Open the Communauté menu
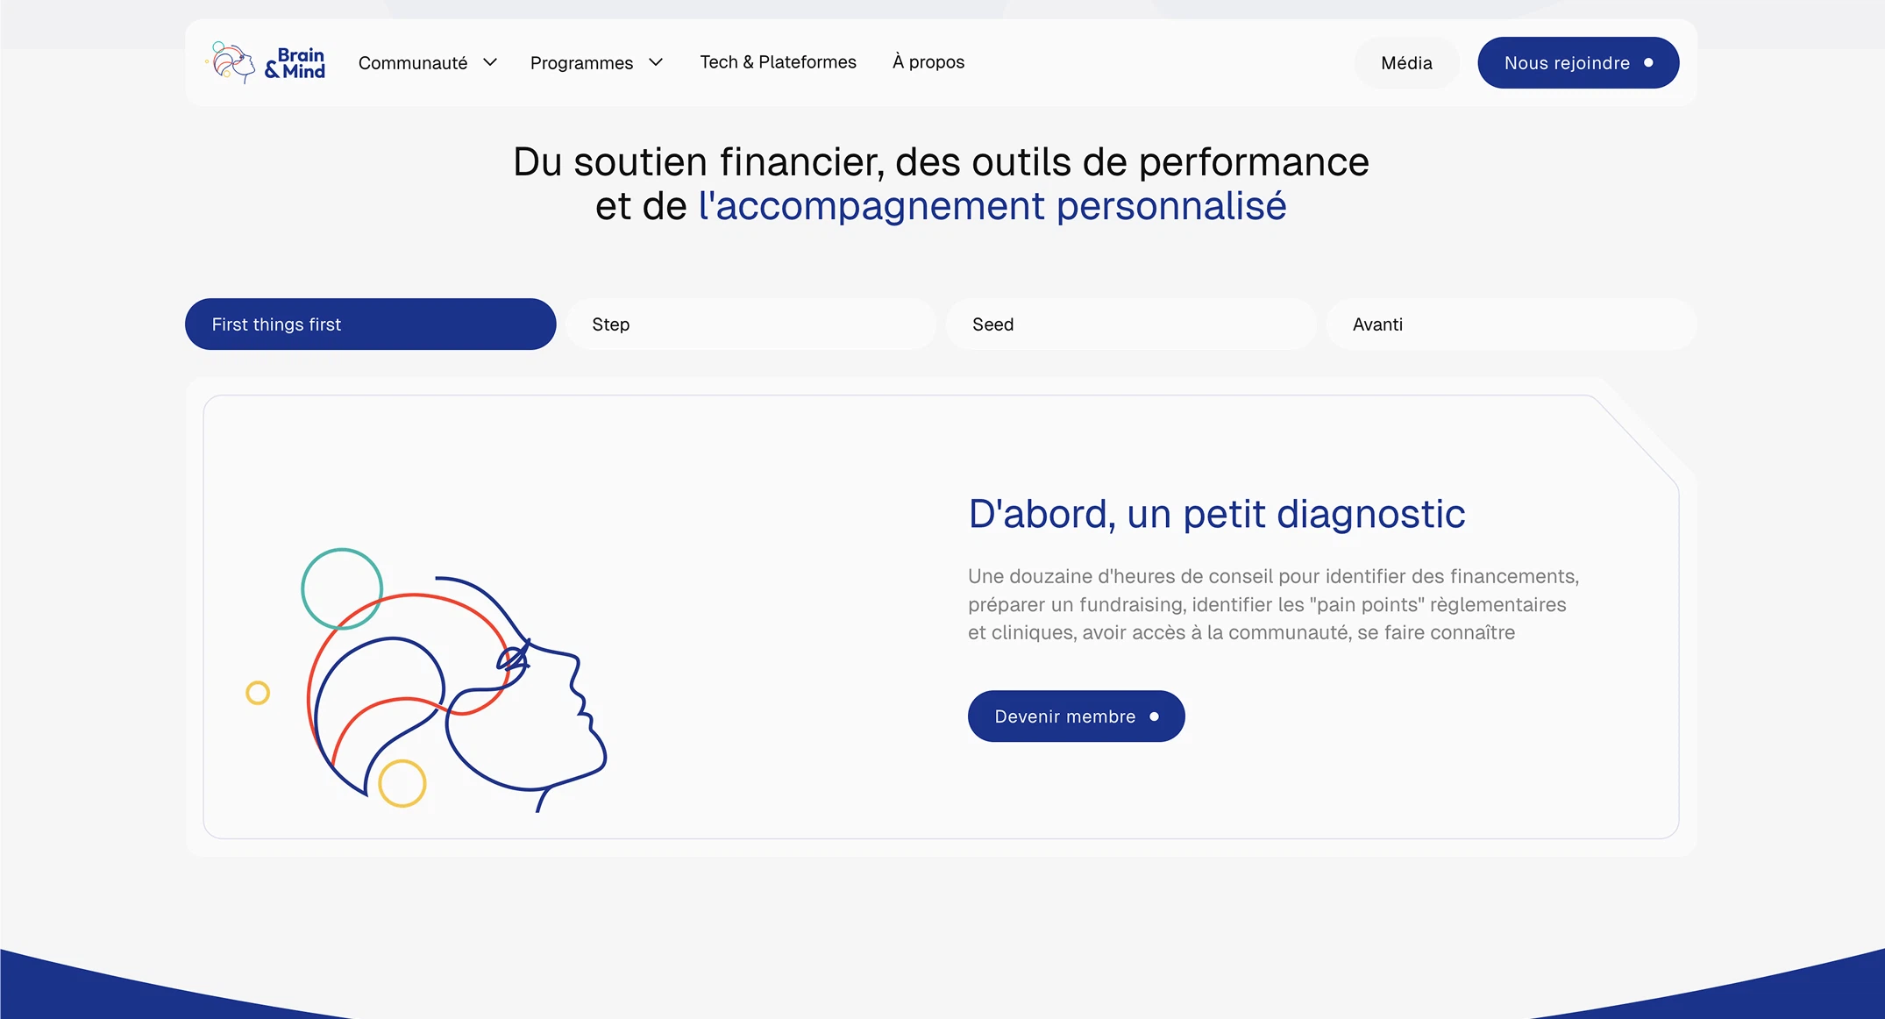Image resolution: width=1885 pixels, height=1019 pixels. (x=413, y=63)
